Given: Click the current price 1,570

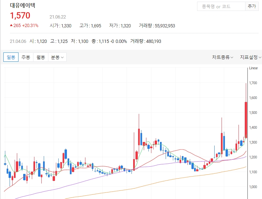Looking at the screenshot, I should (x=20, y=16).
